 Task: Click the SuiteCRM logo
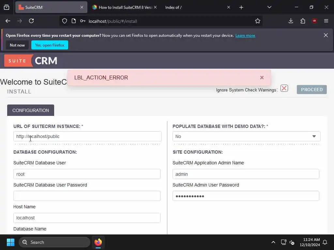[31, 61]
